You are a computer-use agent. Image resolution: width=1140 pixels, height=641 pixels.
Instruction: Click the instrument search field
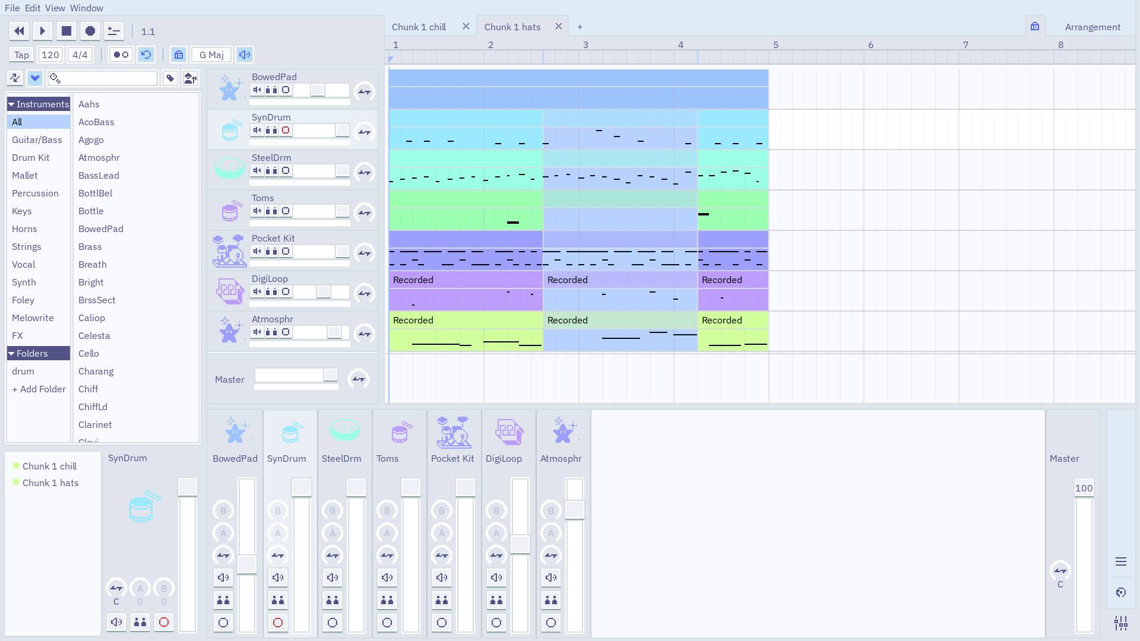[x=103, y=78]
